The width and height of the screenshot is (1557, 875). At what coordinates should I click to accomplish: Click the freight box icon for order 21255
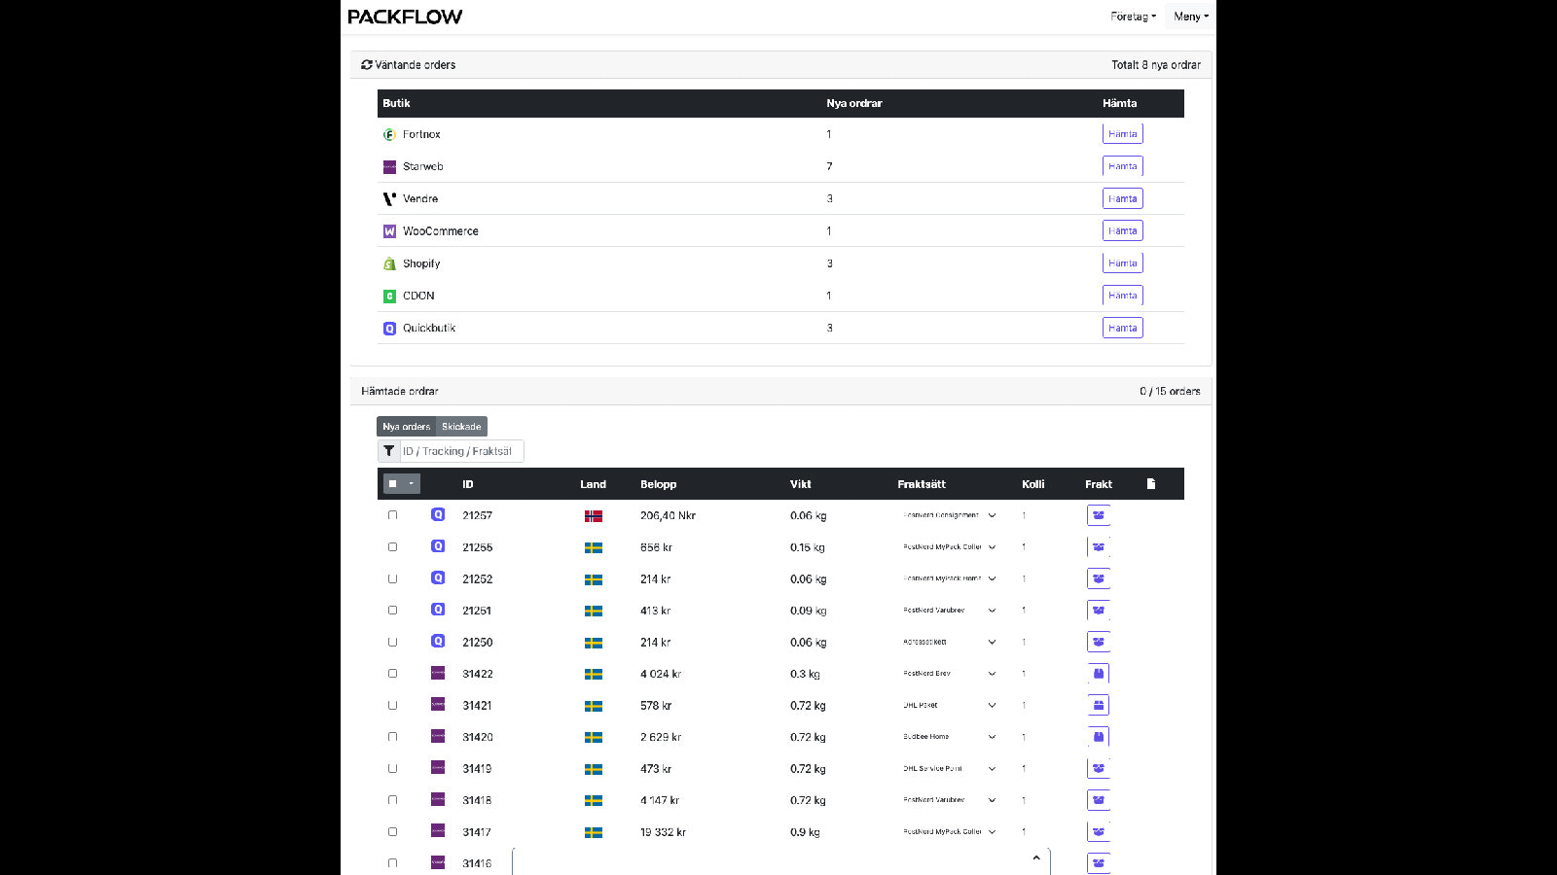point(1099,547)
